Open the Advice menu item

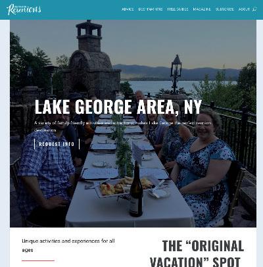128,9
